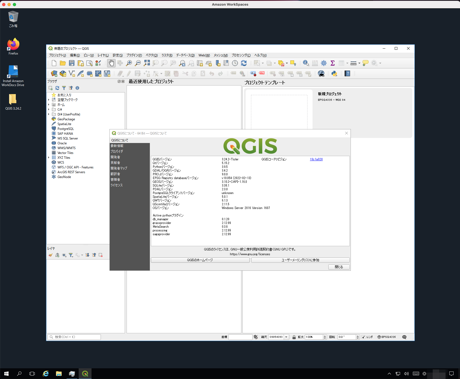Image resolution: width=460 pixels, height=379 pixels.
Task: Save project with the floppy disk icon
Action: (72, 63)
